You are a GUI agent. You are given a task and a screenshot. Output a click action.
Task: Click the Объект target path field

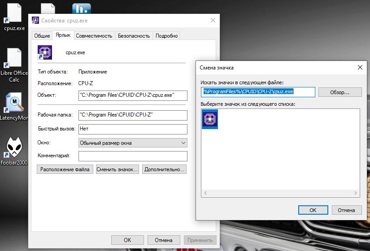[133, 95]
